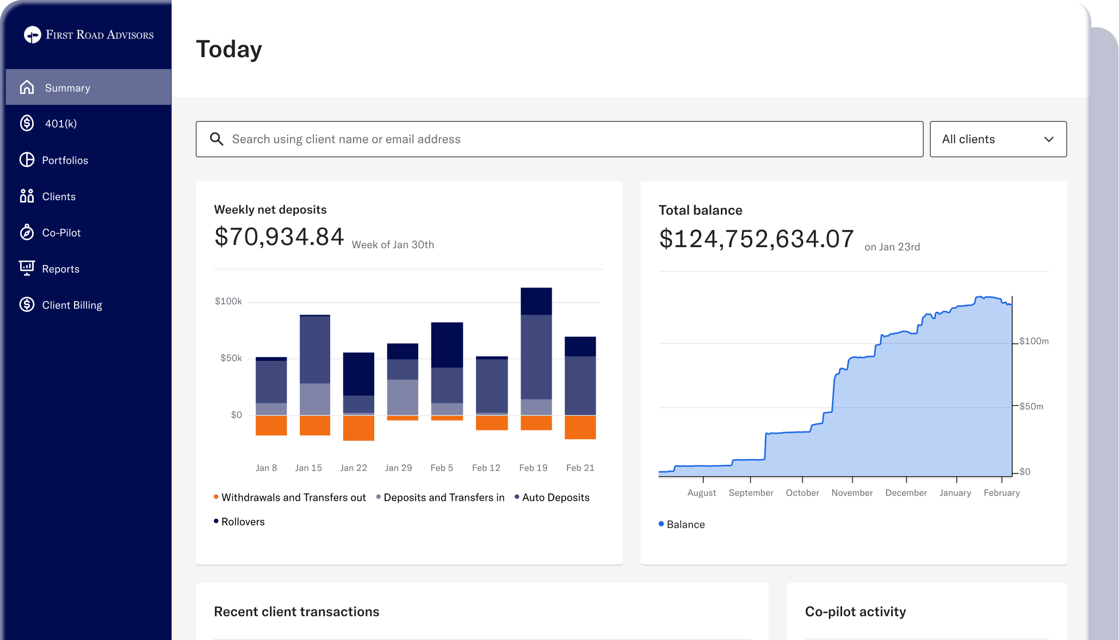Expand the All clients chevron arrow

tap(1049, 139)
